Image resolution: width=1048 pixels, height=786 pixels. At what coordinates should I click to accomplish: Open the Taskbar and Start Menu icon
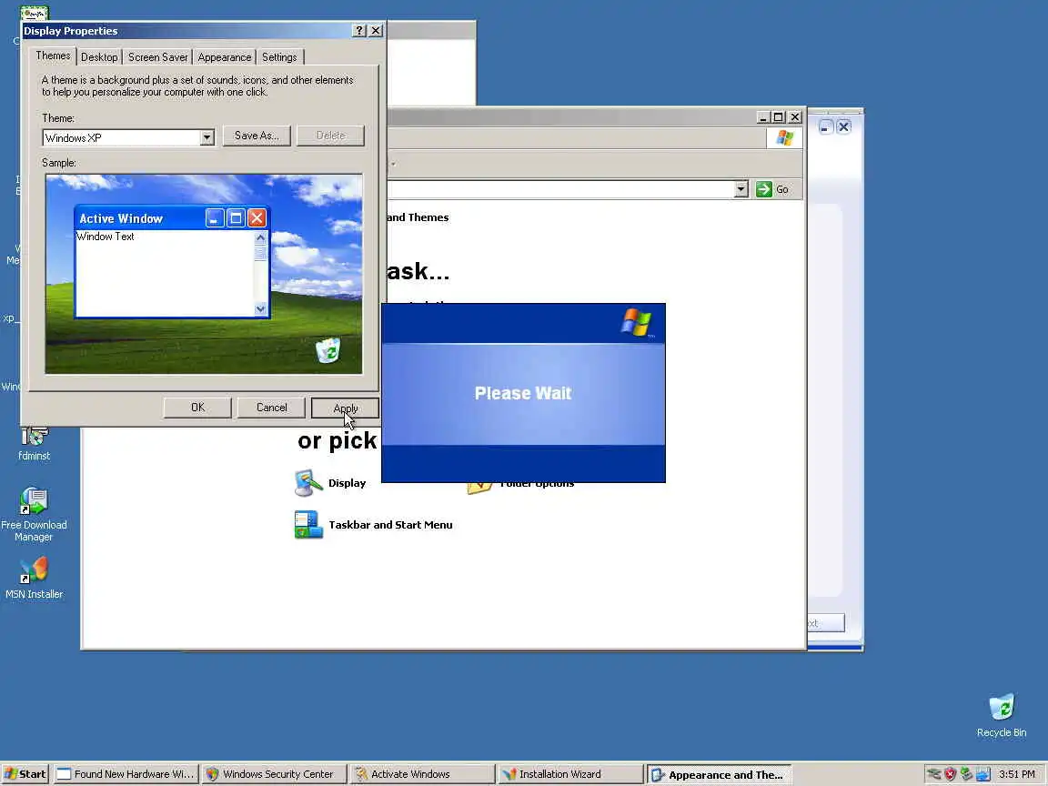[308, 525]
